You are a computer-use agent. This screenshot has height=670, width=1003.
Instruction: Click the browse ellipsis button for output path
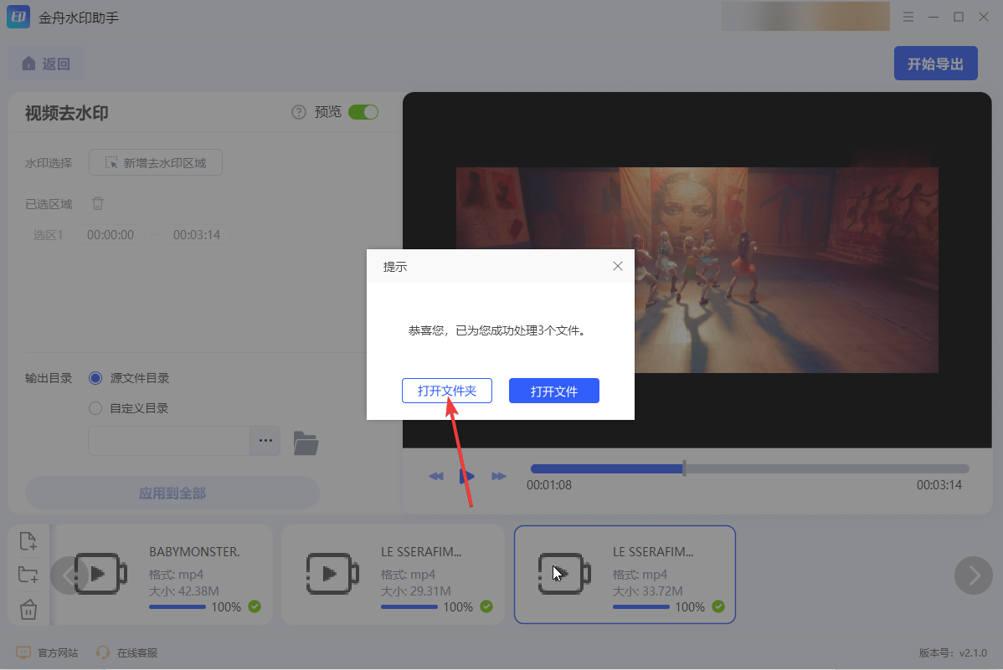pyautogui.click(x=265, y=441)
